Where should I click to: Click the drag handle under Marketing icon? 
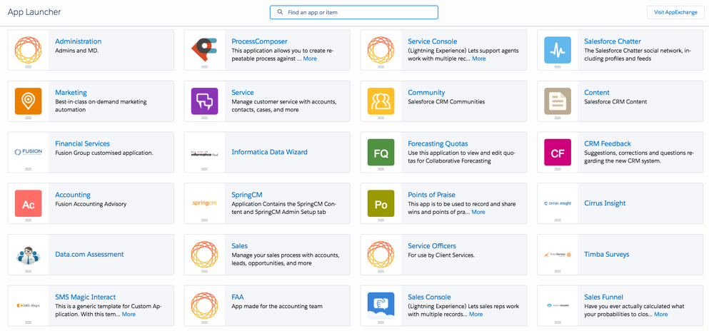point(28,118)
